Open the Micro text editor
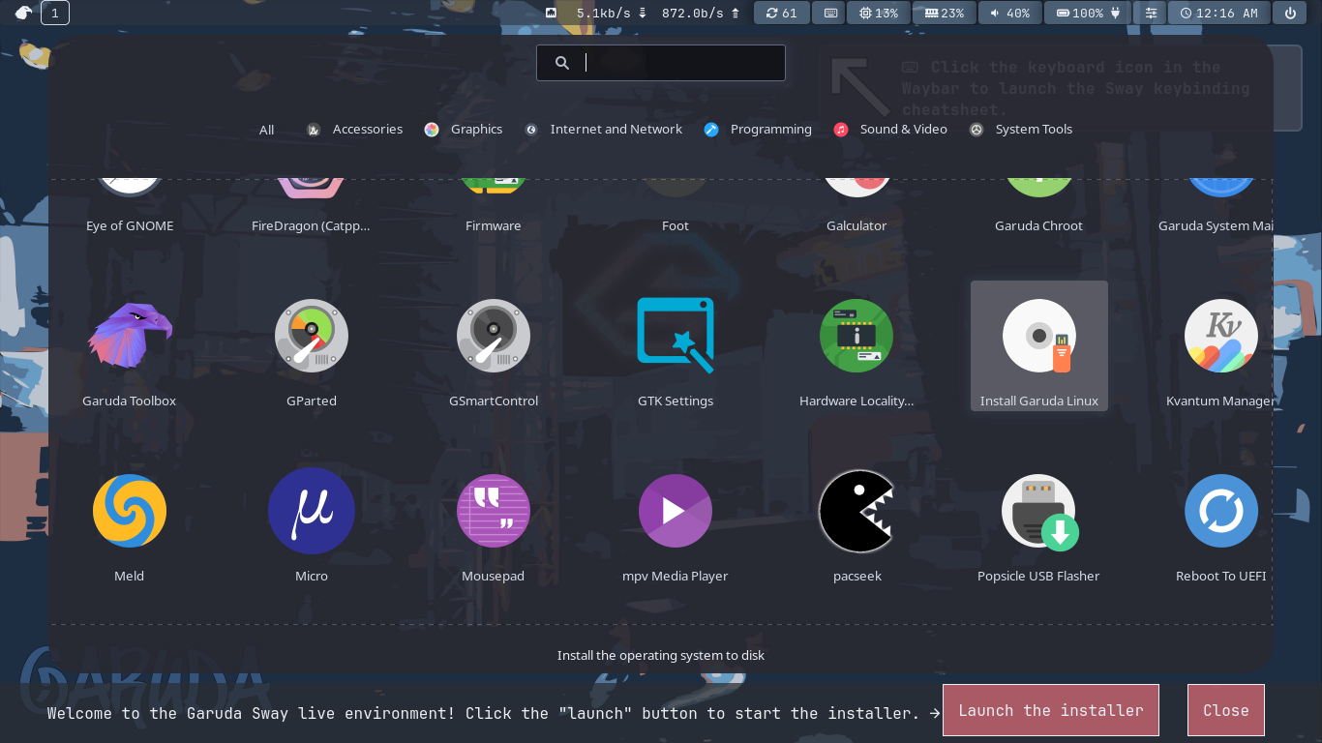 (312, 521)
